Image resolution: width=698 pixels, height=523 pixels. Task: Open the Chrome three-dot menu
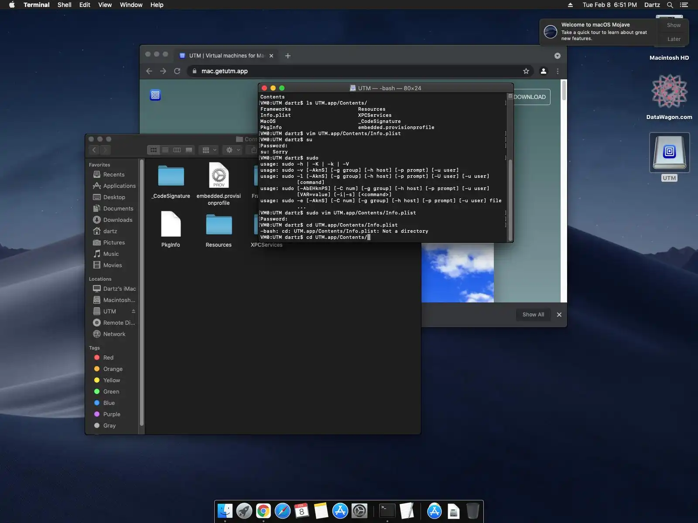pyautogui.click(x=558, y=71)
